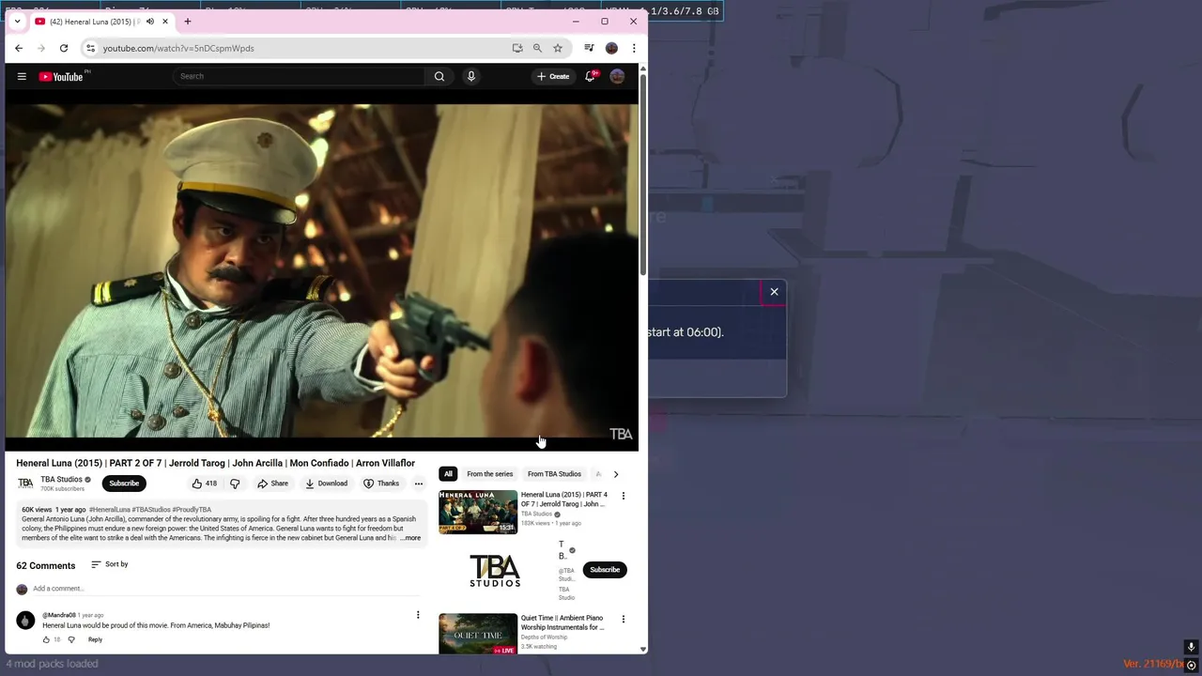Click the 62 Comments heading

point(45,566)
